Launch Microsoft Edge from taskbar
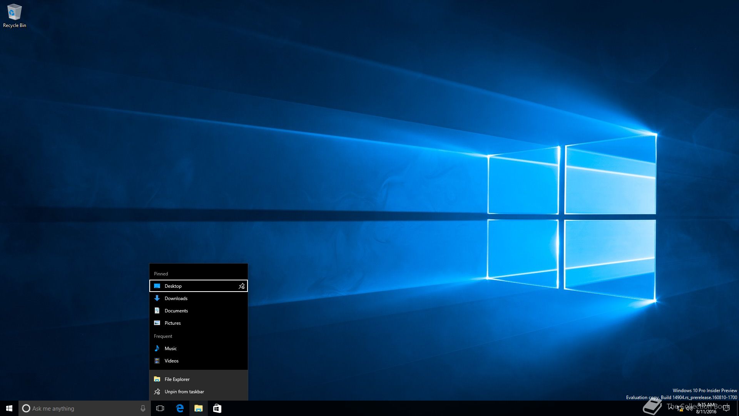The image size is (739, 416). pos(180,408)
